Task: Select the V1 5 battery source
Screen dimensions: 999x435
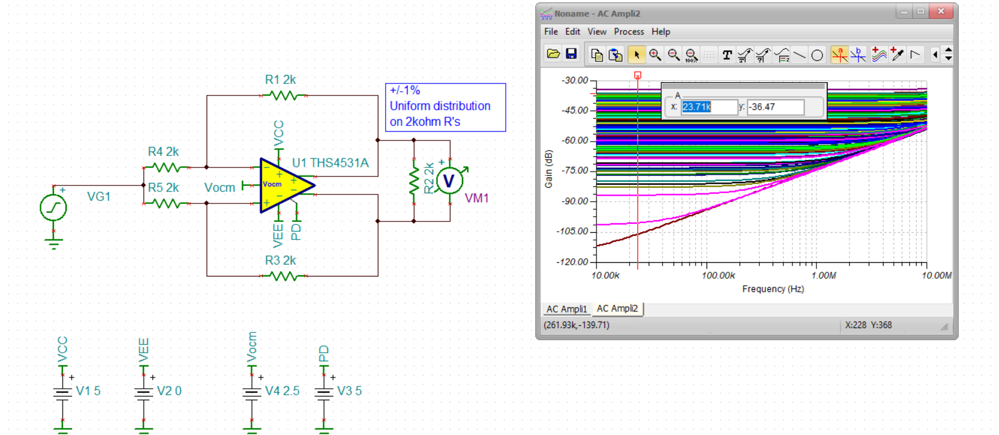Action: 62,394
